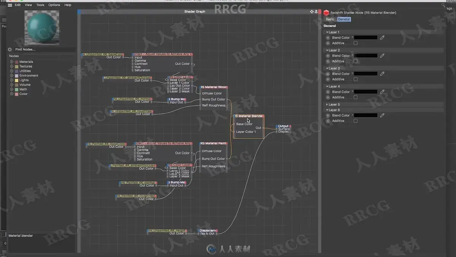Open Layer 1 Blend Color swatch
This screenshot has height=257, width=456.
pos(366,38)
